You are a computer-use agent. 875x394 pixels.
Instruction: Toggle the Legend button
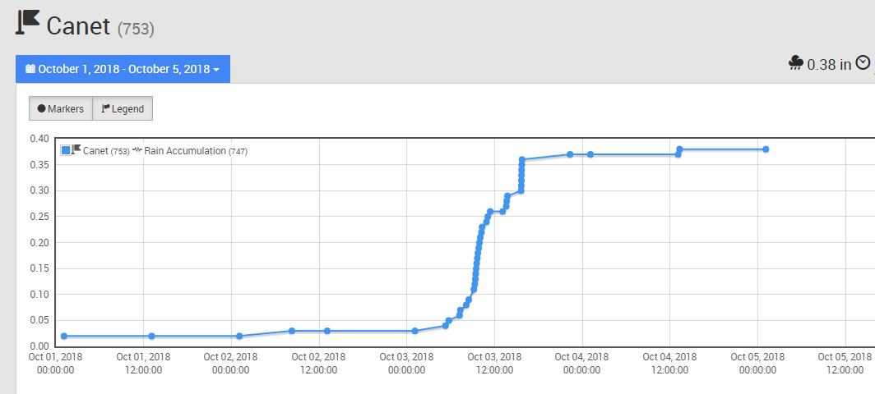pos(122,108)
